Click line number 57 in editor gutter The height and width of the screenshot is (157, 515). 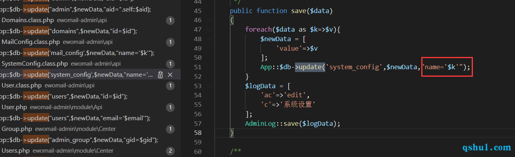tap(198, 123)
